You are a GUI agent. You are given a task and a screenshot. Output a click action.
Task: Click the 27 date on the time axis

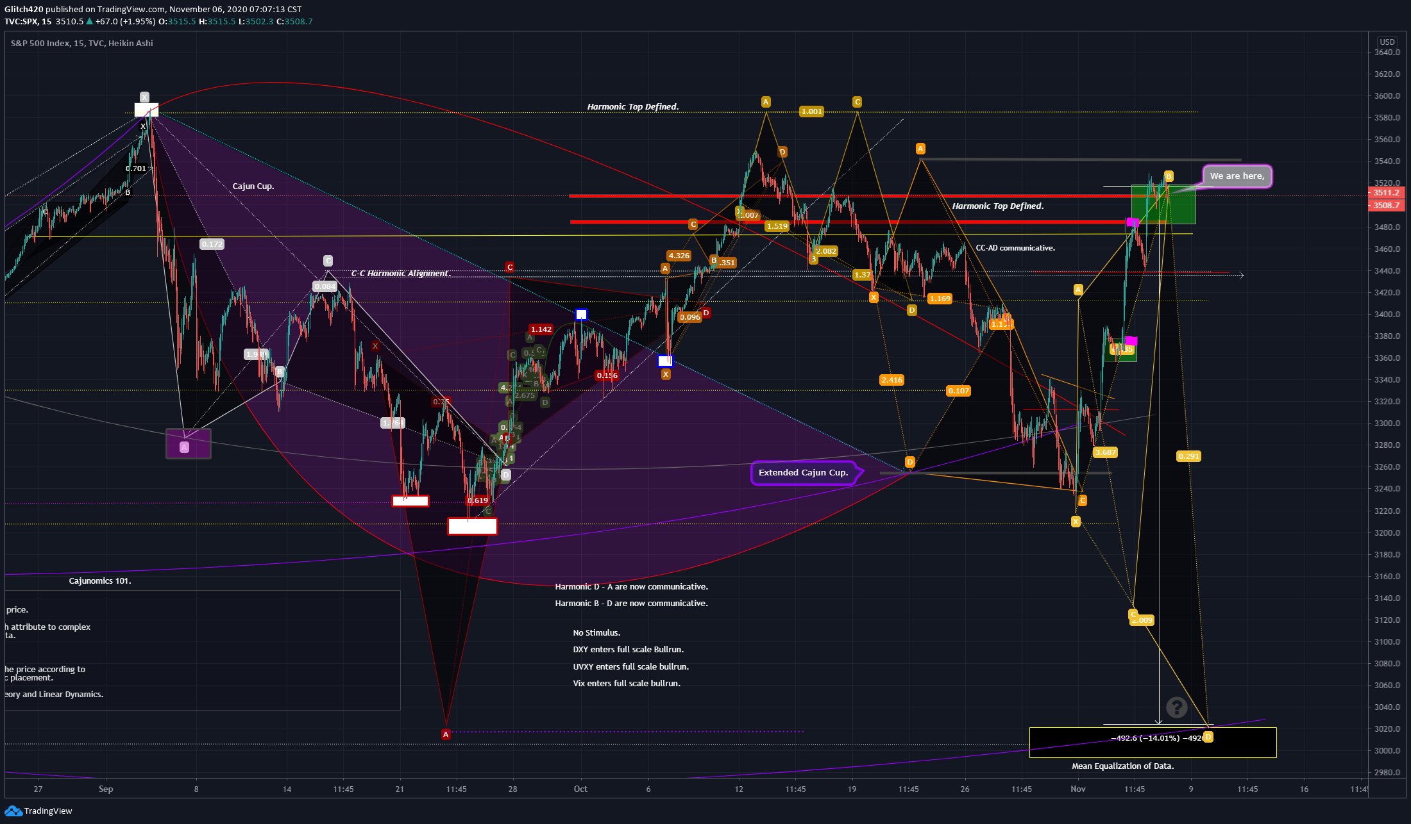click(x=38, y=789)
